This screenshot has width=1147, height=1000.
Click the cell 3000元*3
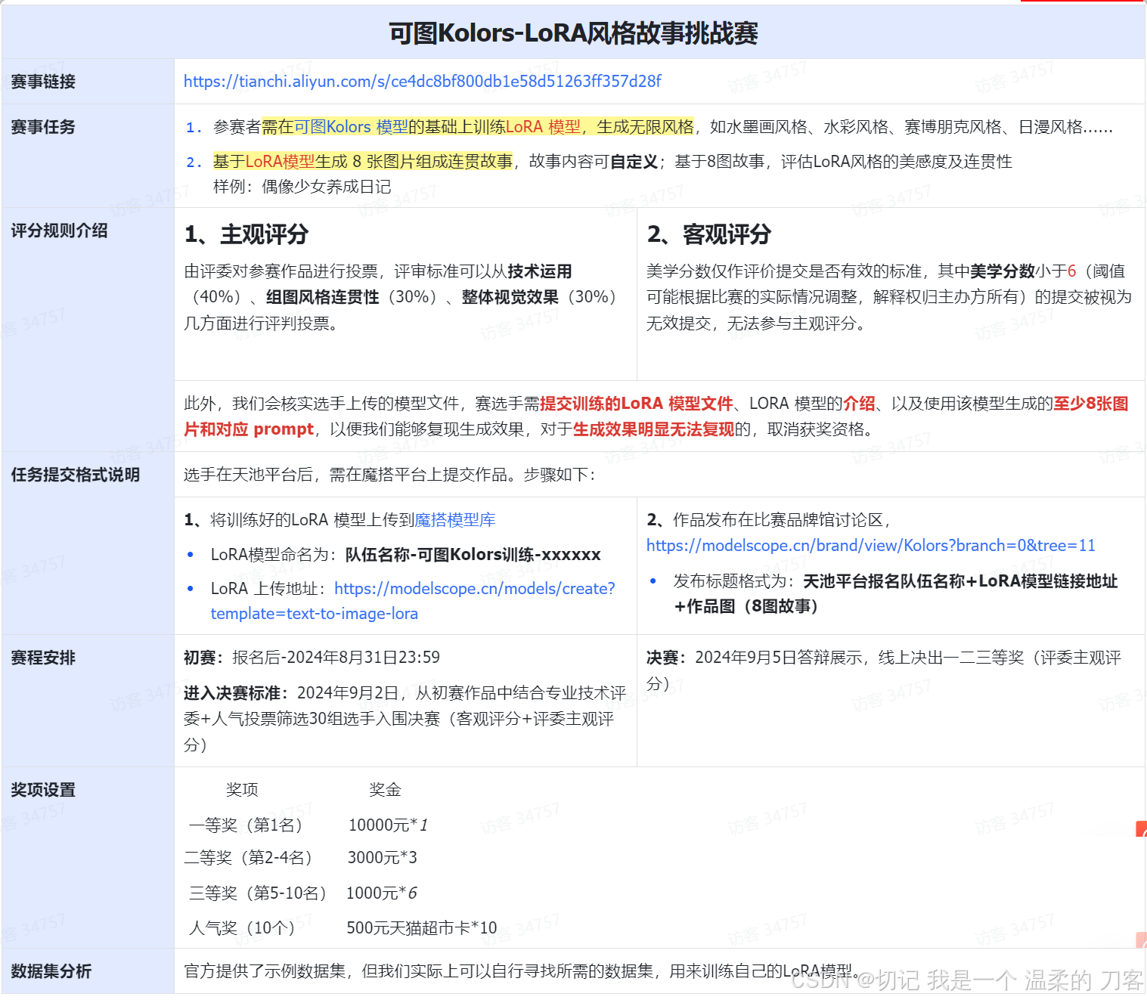pos(382,858)
